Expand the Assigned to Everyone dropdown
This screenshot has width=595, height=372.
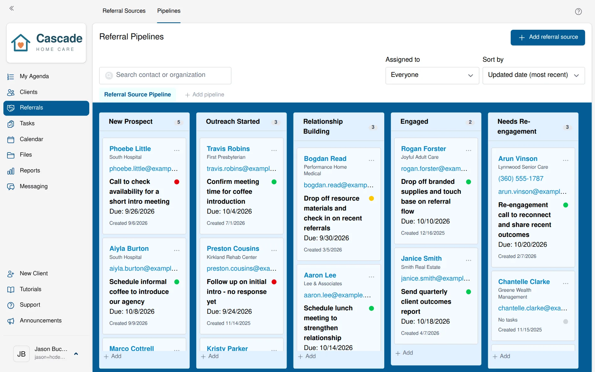(x=432, y=75)
